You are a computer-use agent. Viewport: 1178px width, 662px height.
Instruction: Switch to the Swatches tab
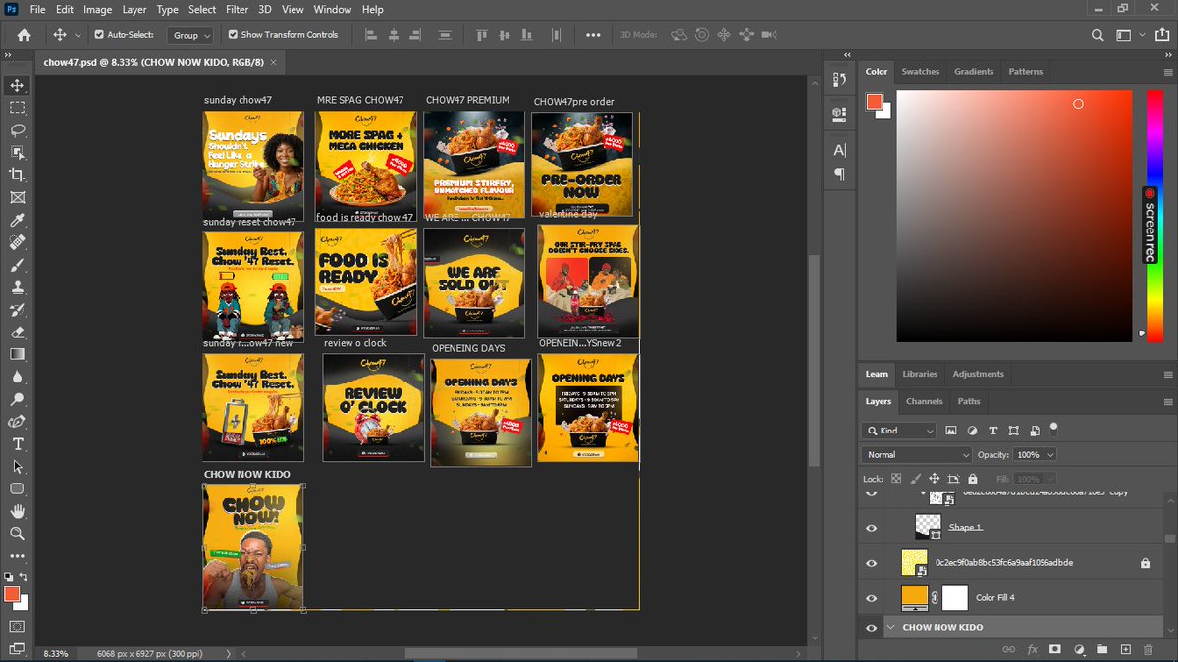[920, 72]
